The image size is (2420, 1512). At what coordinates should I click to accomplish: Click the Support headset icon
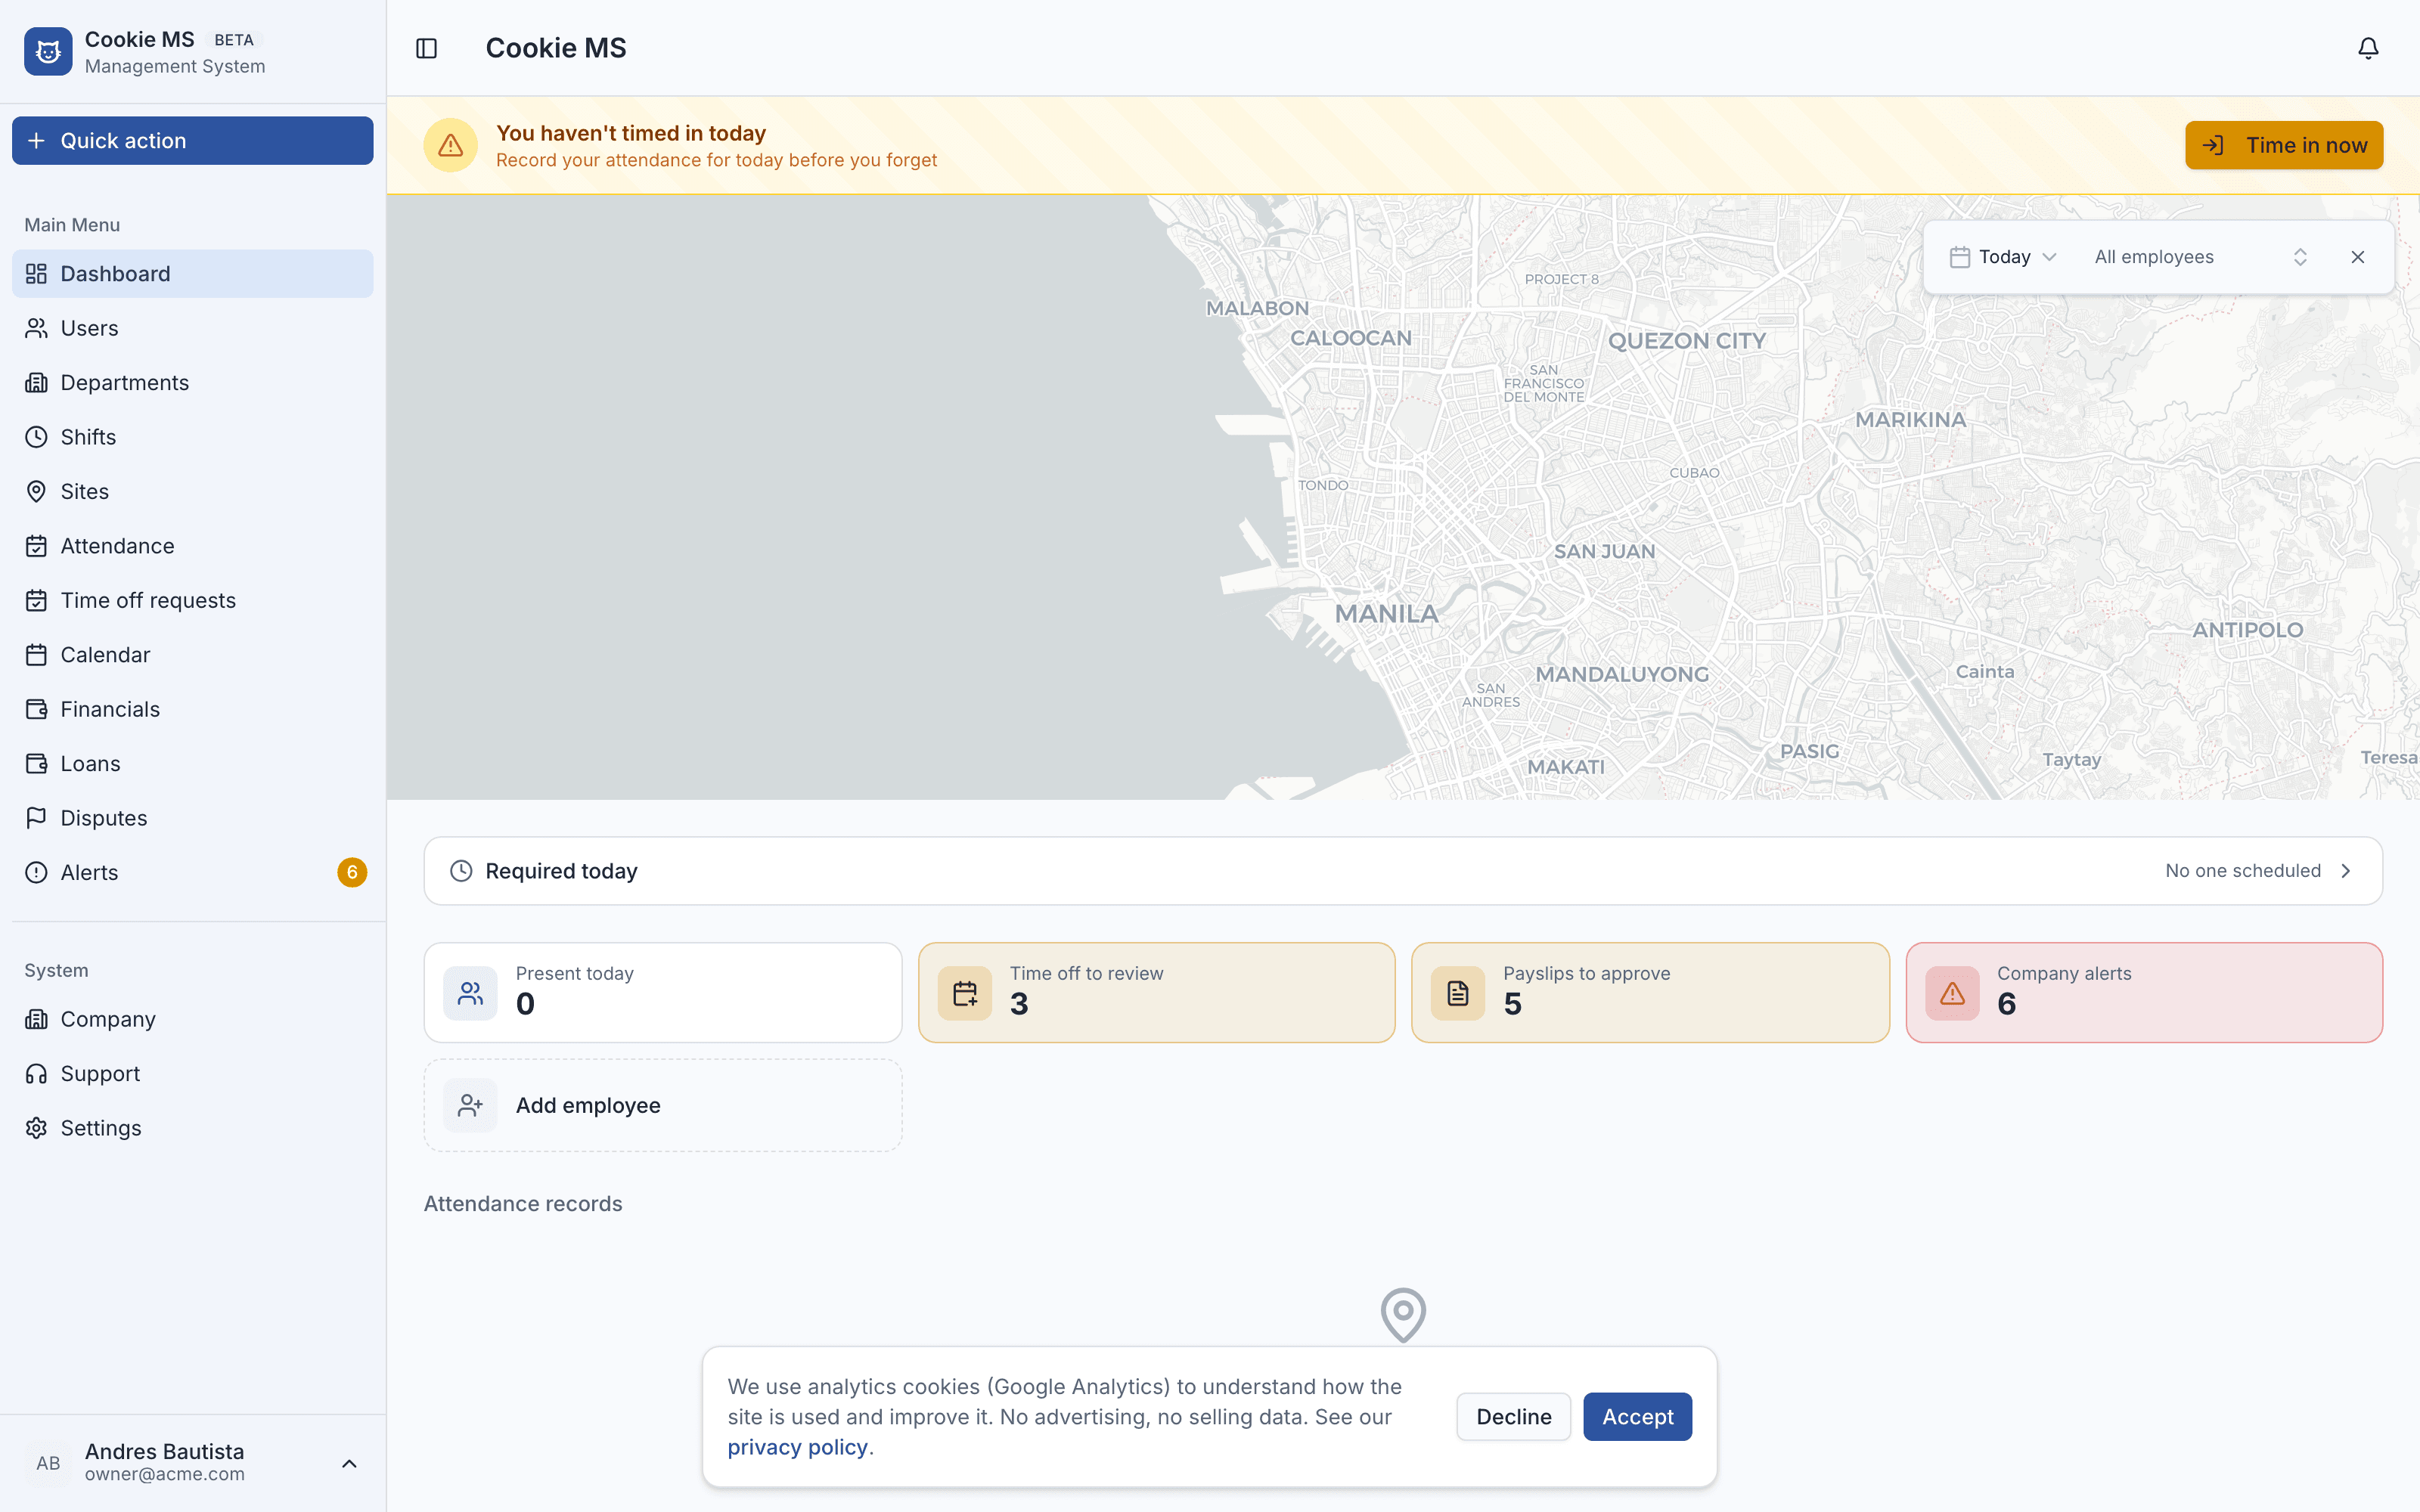(x=36, y=1074)
